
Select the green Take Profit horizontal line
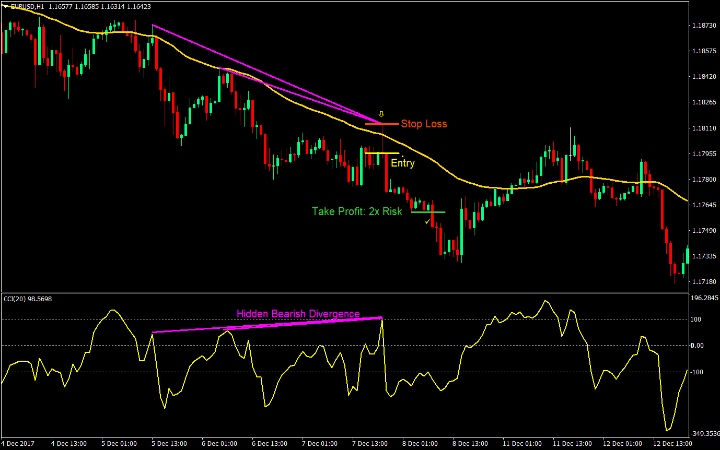tap(428, 212)
